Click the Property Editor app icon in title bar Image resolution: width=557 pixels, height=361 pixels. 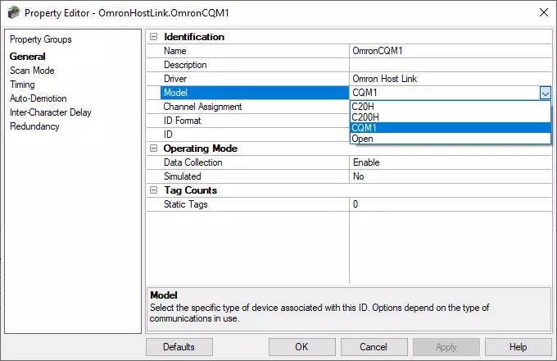[13, 13]
